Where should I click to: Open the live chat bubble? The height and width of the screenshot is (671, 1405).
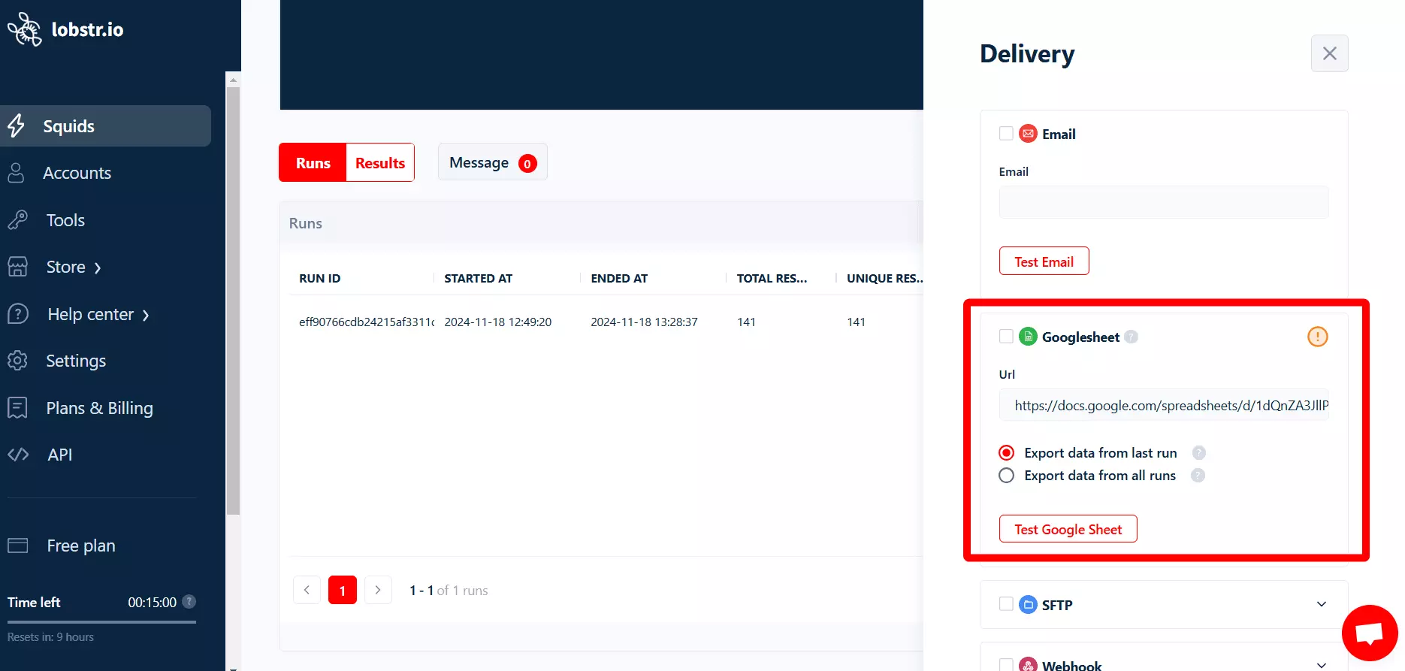tap(1369, 633)
